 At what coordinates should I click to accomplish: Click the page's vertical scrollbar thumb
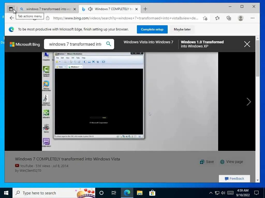tap(257, 59)
